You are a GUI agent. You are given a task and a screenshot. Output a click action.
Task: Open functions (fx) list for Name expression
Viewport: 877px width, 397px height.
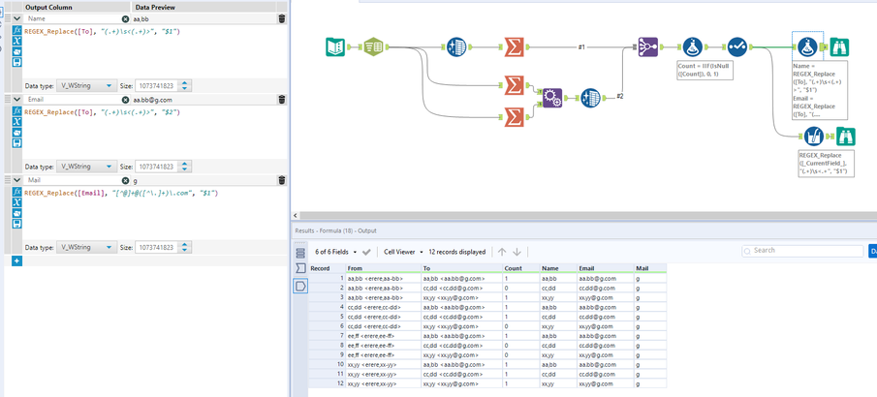click(x=16, y=30)
